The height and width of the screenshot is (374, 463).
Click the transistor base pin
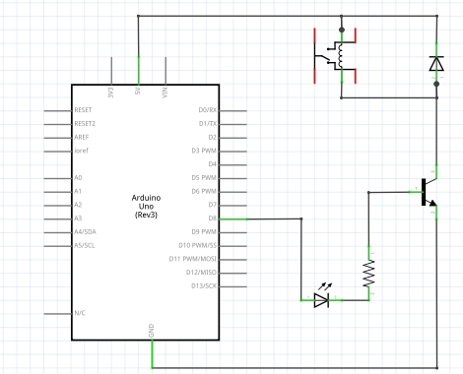click(x=416, y=192)
